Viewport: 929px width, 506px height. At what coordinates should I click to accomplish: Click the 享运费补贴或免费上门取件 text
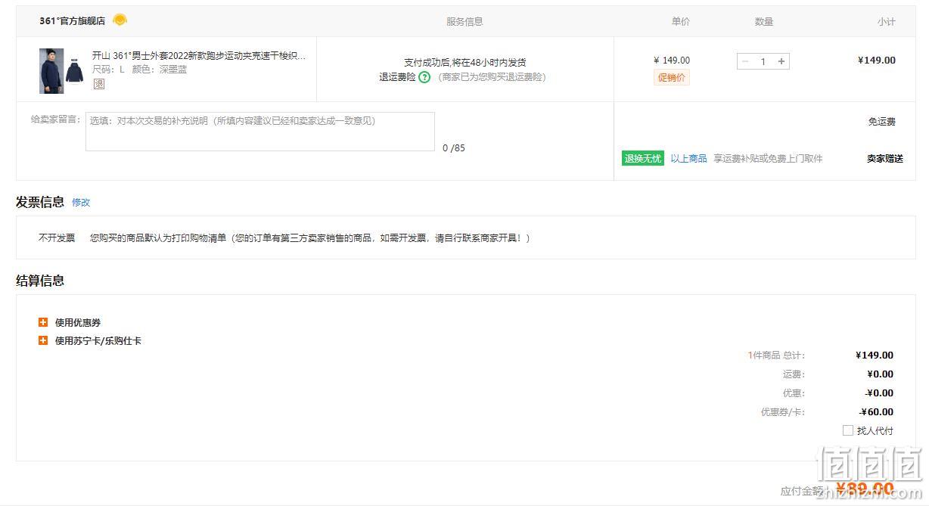coord(768,158)
